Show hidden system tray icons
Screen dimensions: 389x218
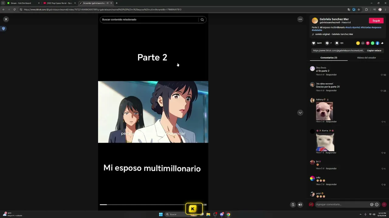click(360, 214)
